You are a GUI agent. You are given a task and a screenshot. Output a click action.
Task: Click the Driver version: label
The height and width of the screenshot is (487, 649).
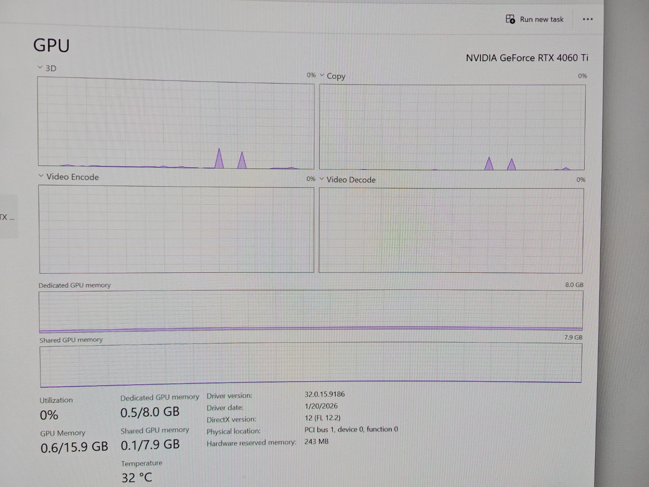(x=229, y=396)
